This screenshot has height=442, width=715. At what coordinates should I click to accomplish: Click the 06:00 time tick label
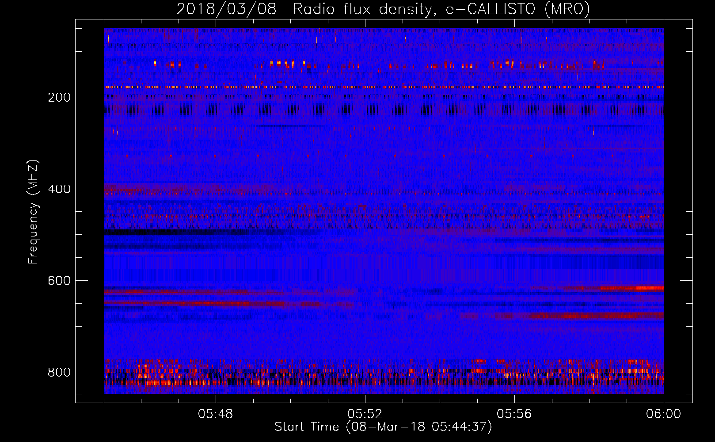(663, 414)
